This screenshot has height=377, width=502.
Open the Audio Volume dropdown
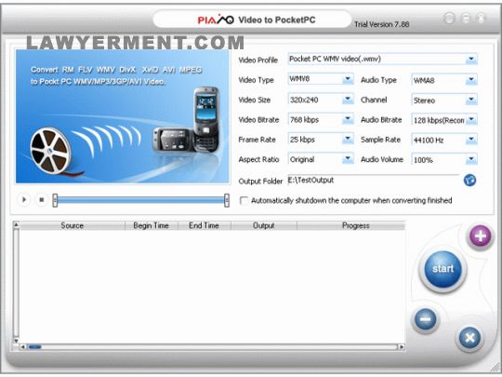[471, 159]
